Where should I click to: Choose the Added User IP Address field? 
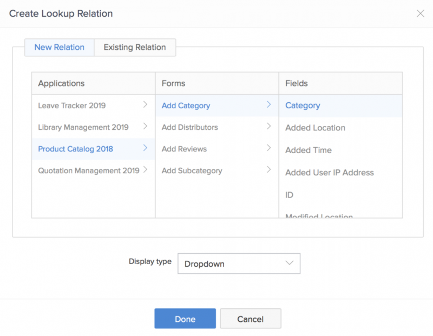pyautogui.click(x=329, y=173)
